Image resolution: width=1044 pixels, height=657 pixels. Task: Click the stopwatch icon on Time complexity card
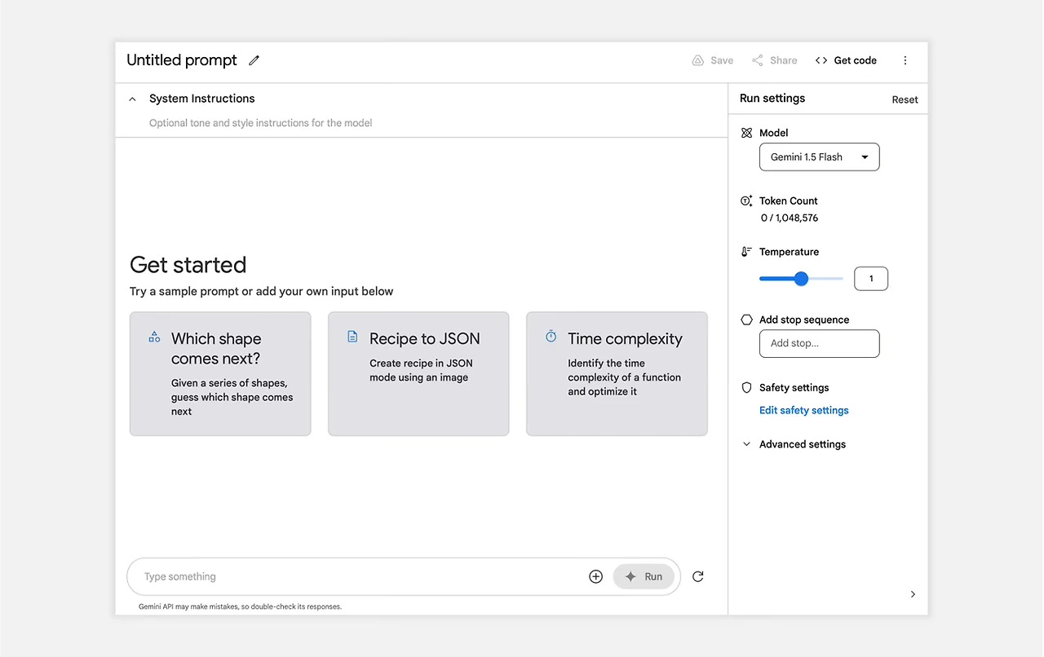click(x=551, y=337)
